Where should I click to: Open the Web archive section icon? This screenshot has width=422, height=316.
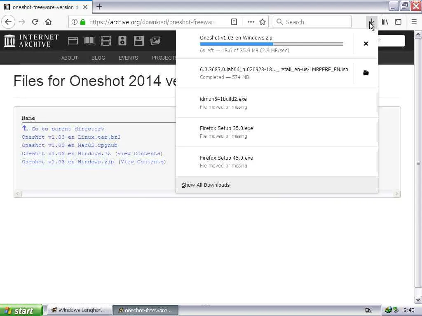pyautogui.click(x=73, y=41)
